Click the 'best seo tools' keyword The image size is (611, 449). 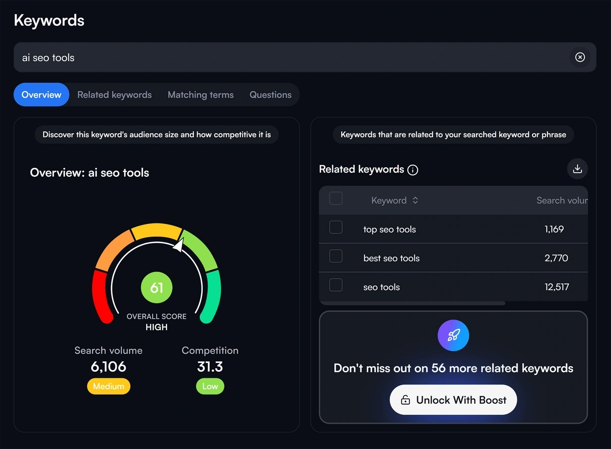[392, 258]
